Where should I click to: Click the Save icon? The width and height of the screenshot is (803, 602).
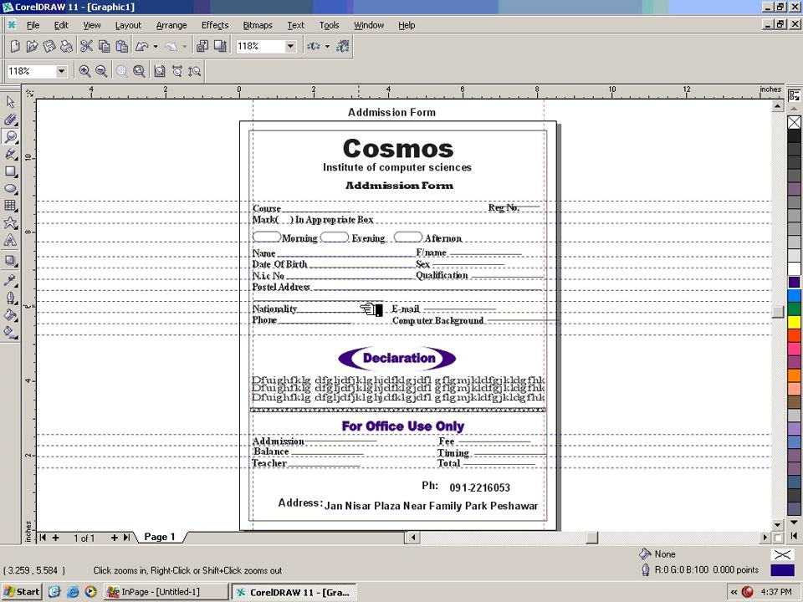(x=49, y=47)
